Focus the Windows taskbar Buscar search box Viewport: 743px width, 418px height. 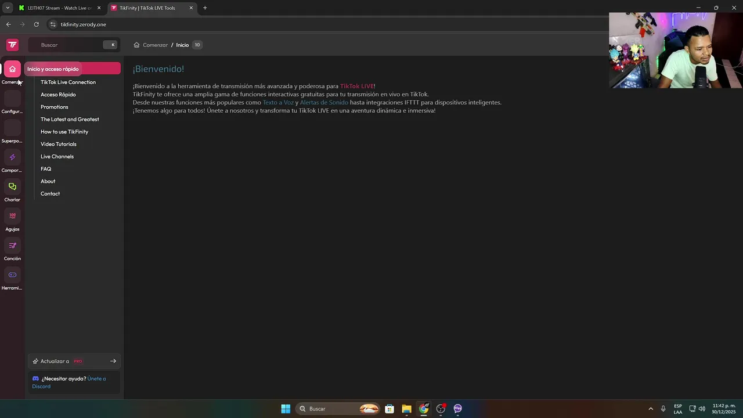click(x=339, y=409)
